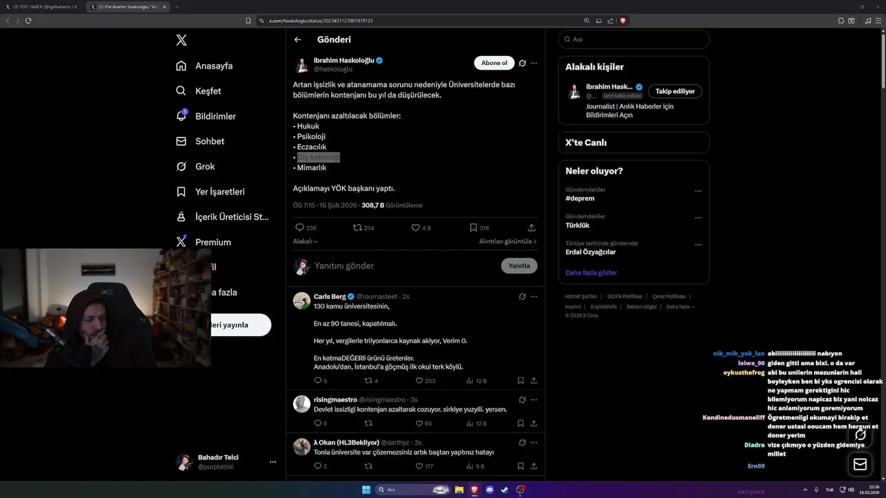
Task: Open the floating messages envelope button
Action: [x=860, y=464]
